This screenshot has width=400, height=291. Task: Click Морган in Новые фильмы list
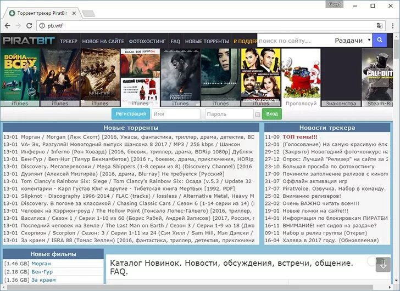point(41,264)
